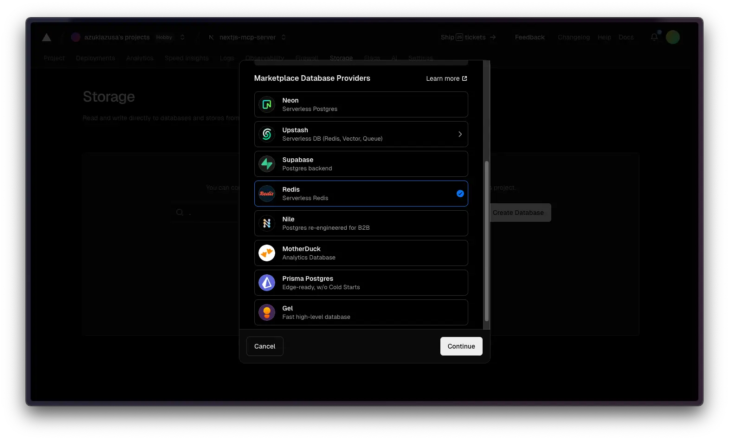Click the Upstash spiral logo icon
This screenshot has height=440, width=729.
pyautogui.click(x=267, y=134)
